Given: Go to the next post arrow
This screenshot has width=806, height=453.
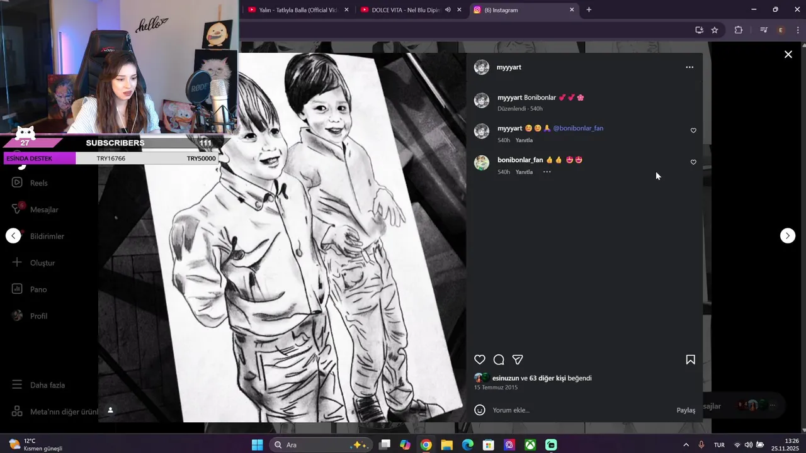Looking at the screenshot, I should pyautogui.click(x=788, y=235).
